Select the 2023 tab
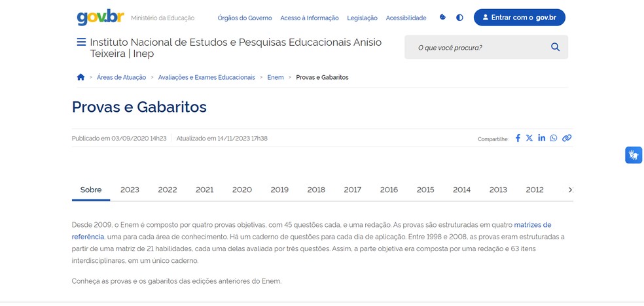Image resolution: width=644 pixels, height=306 pixels. (130, 190)
